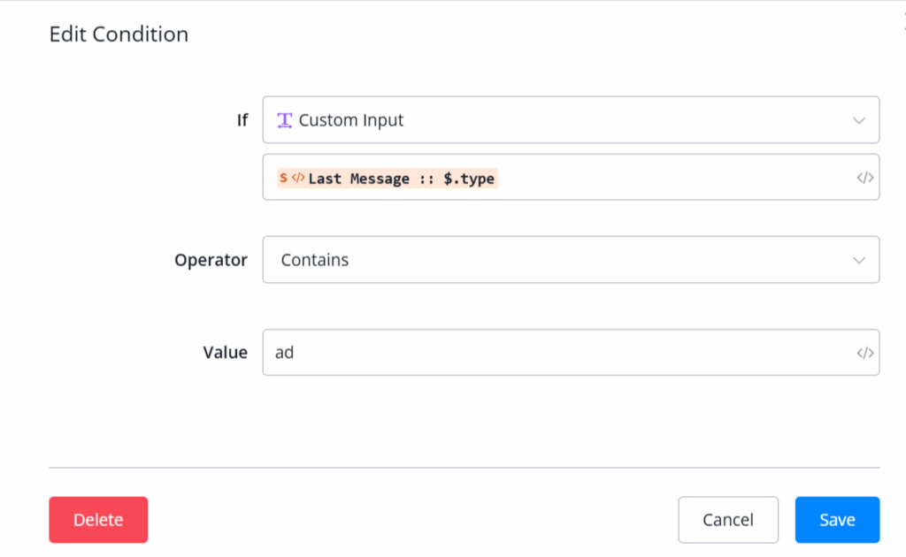The image size is (906, 557).
Task: Expand the Custom Input dropdown chevron
Action: (858, 120)
